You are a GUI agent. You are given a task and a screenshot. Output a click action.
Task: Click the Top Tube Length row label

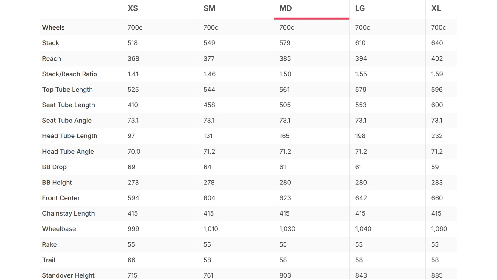[67, 90]
